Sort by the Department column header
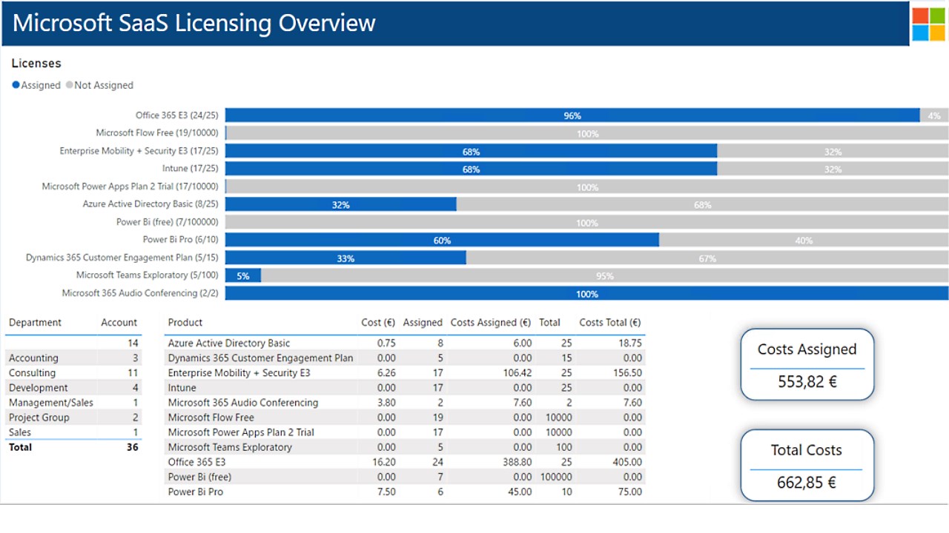Image resolution: width=949 pixels, height=533 pixels. coord(35,323)
